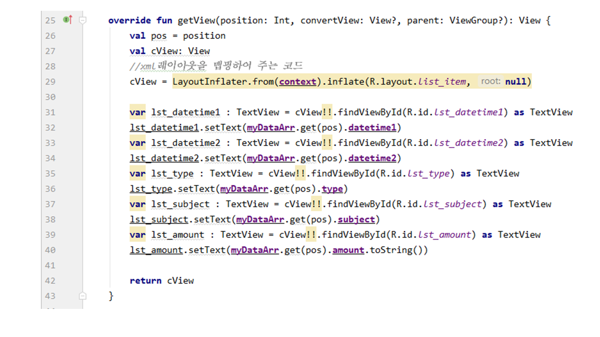Click the datetime2 property on line 34
The height and width of the screenshot is (337, 600).
pos(372,158)
